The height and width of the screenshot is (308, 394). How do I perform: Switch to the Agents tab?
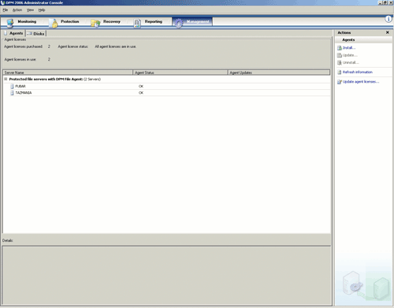(13, 33)
